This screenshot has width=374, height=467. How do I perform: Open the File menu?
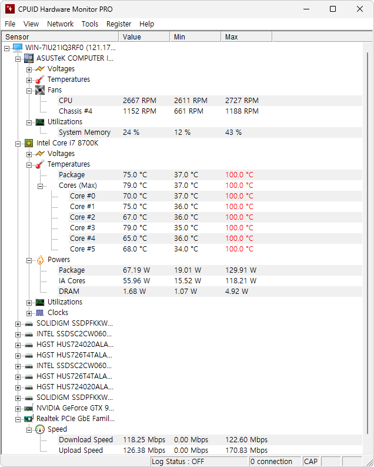(x=10, y=24)
